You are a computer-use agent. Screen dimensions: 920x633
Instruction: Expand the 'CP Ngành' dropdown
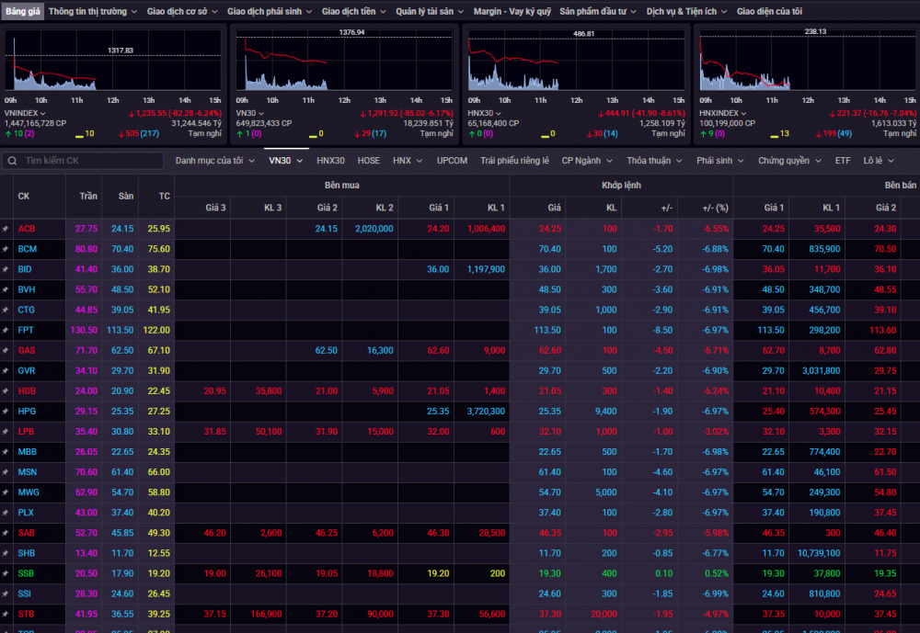click(x=586, y=161)
